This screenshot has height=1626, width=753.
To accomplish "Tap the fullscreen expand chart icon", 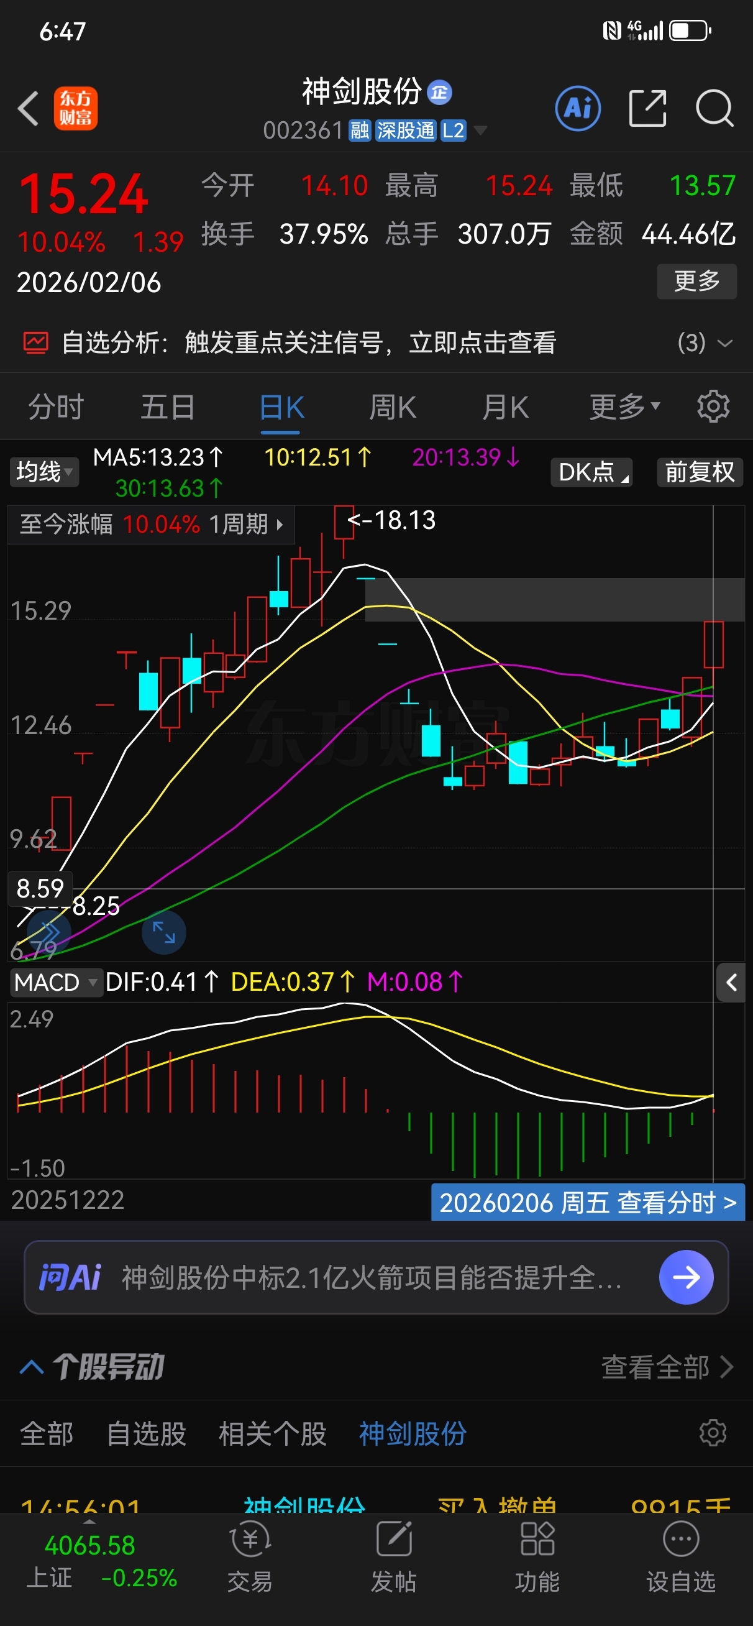I will (163, 932).
